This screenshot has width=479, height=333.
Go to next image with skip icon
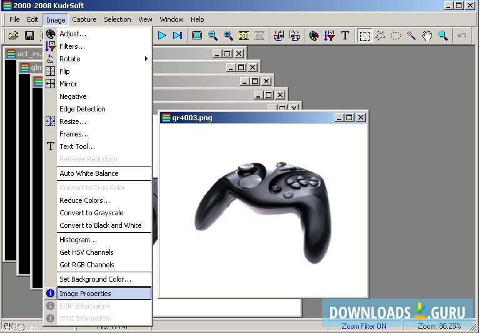point(178,36)
